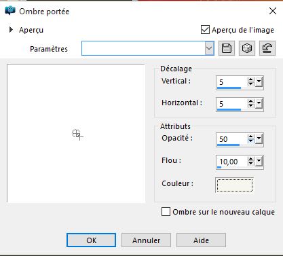Click inside the Flou value field
The image size is (283, 256).
[x=231, y=162]
